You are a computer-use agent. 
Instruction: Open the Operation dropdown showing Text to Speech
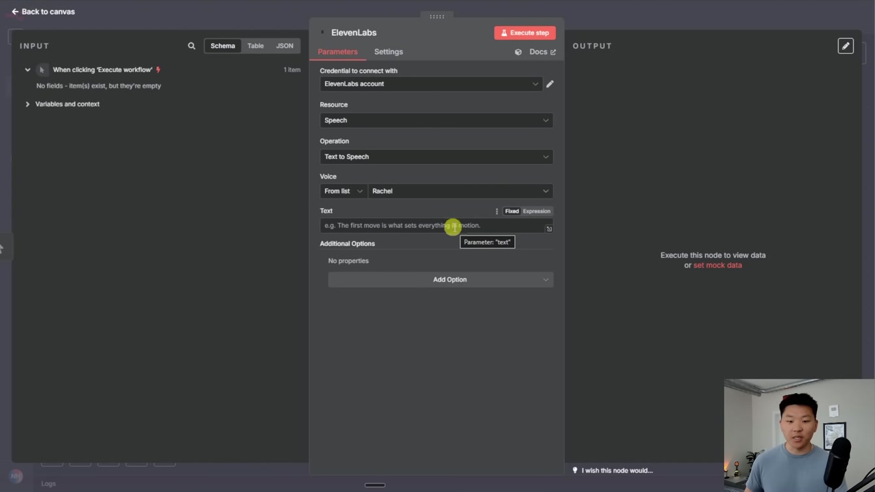[436, 157]
